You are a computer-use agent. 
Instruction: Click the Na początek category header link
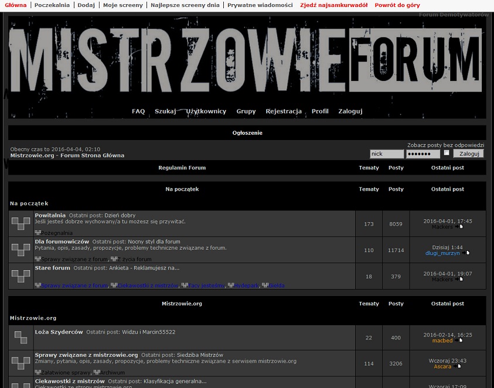point(182,189)
